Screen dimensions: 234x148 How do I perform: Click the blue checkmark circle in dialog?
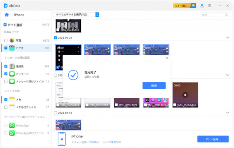pyautogui.click(x=73, y=75)
